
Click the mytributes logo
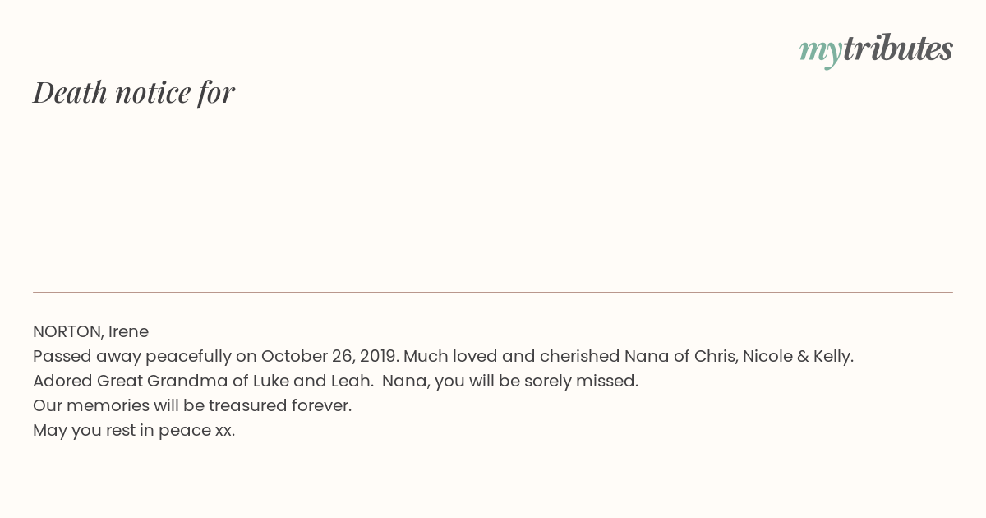coord(876,50)
